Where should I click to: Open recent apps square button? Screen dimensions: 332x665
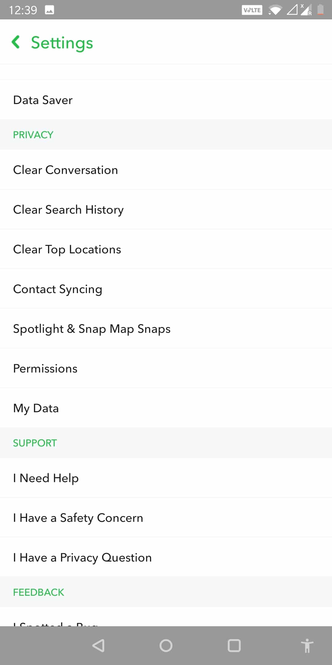(234, 646)
